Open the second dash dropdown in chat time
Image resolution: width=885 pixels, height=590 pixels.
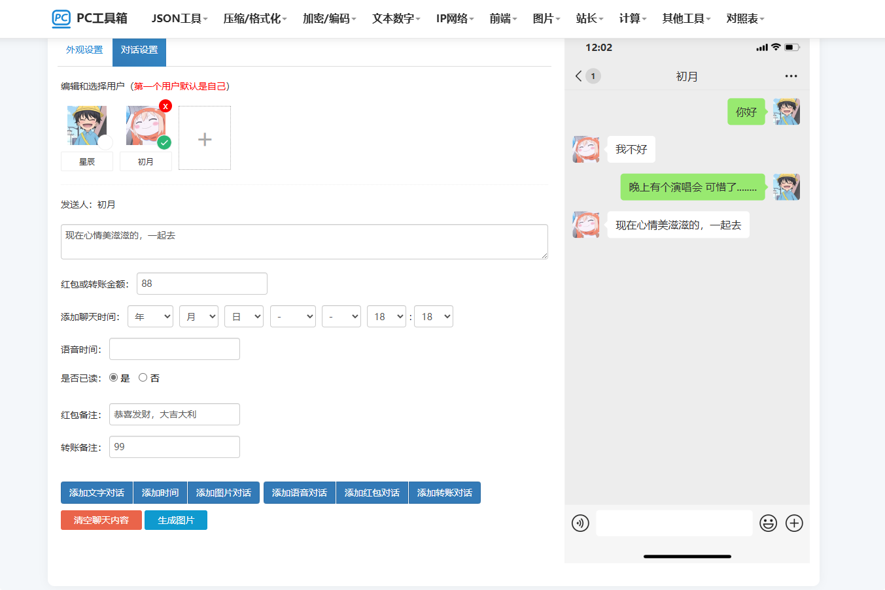point(341,316)
